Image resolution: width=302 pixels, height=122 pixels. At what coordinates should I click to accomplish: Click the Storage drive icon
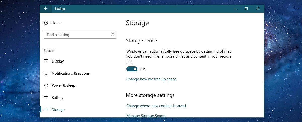click(46, 109)
